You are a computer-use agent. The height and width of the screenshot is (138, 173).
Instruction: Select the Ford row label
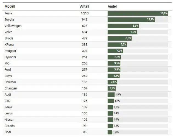(x=8, y=69)
